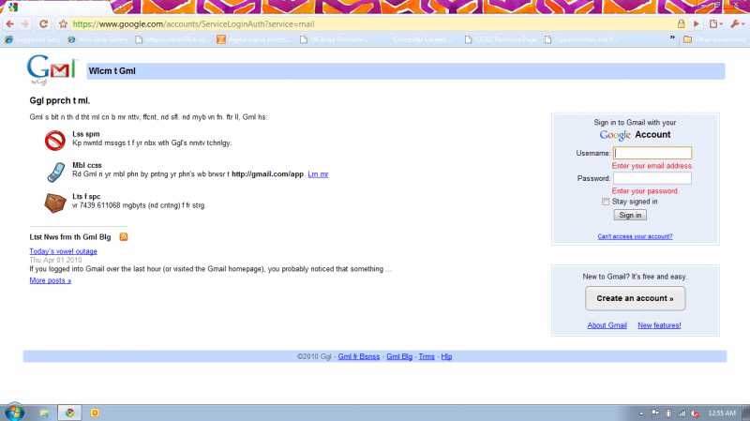750x421 pixels.
Task: Open the Trms footer link
Action: click(427, 356)
